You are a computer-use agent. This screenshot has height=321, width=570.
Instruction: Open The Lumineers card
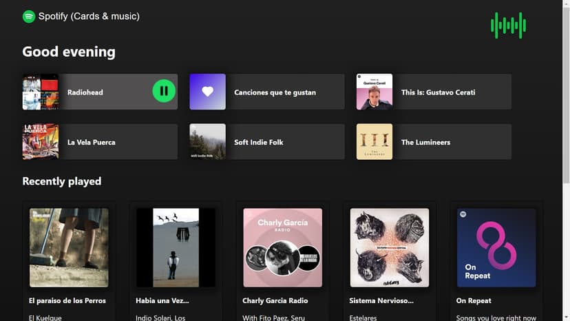434,142
